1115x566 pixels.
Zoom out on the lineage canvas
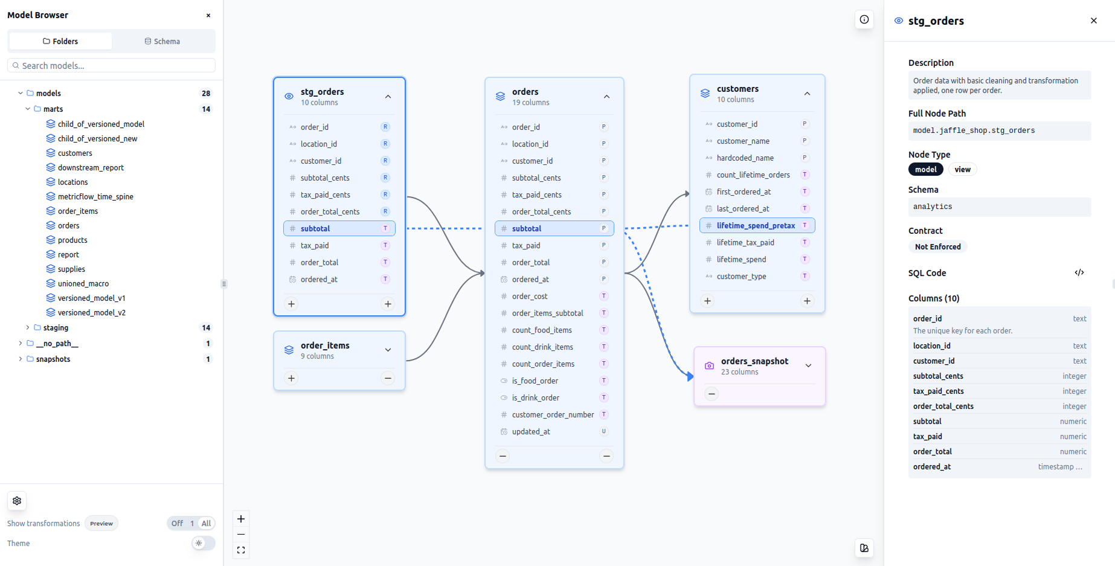(241, 535)
